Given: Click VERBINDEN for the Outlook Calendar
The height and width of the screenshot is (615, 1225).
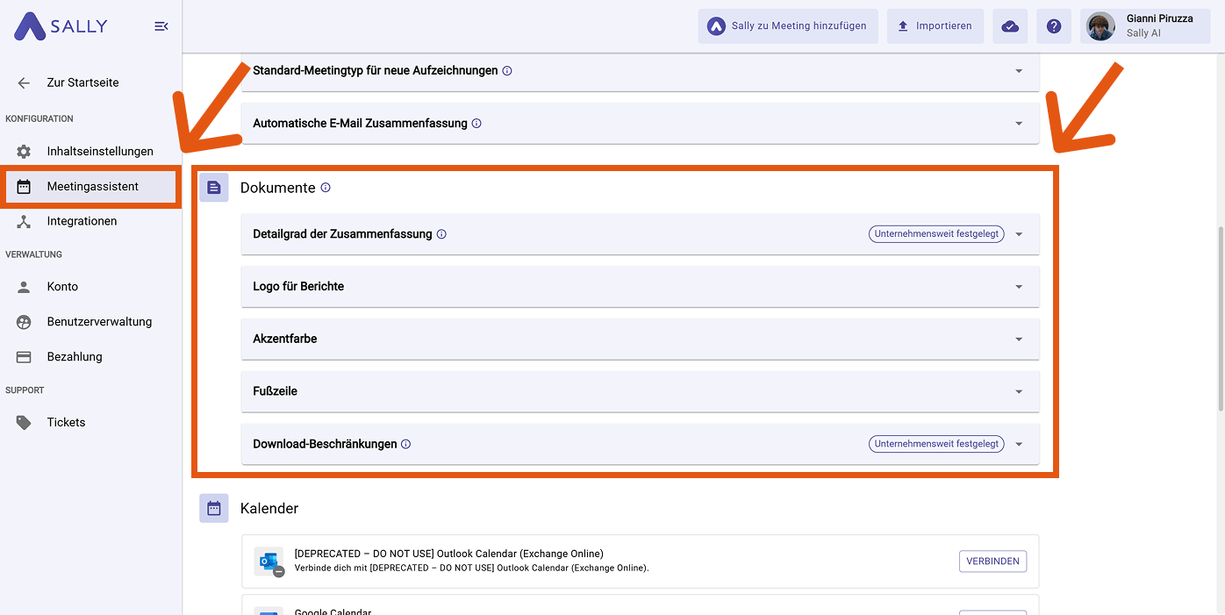Looking at the screenshot, I should click(x=992, y=561).
